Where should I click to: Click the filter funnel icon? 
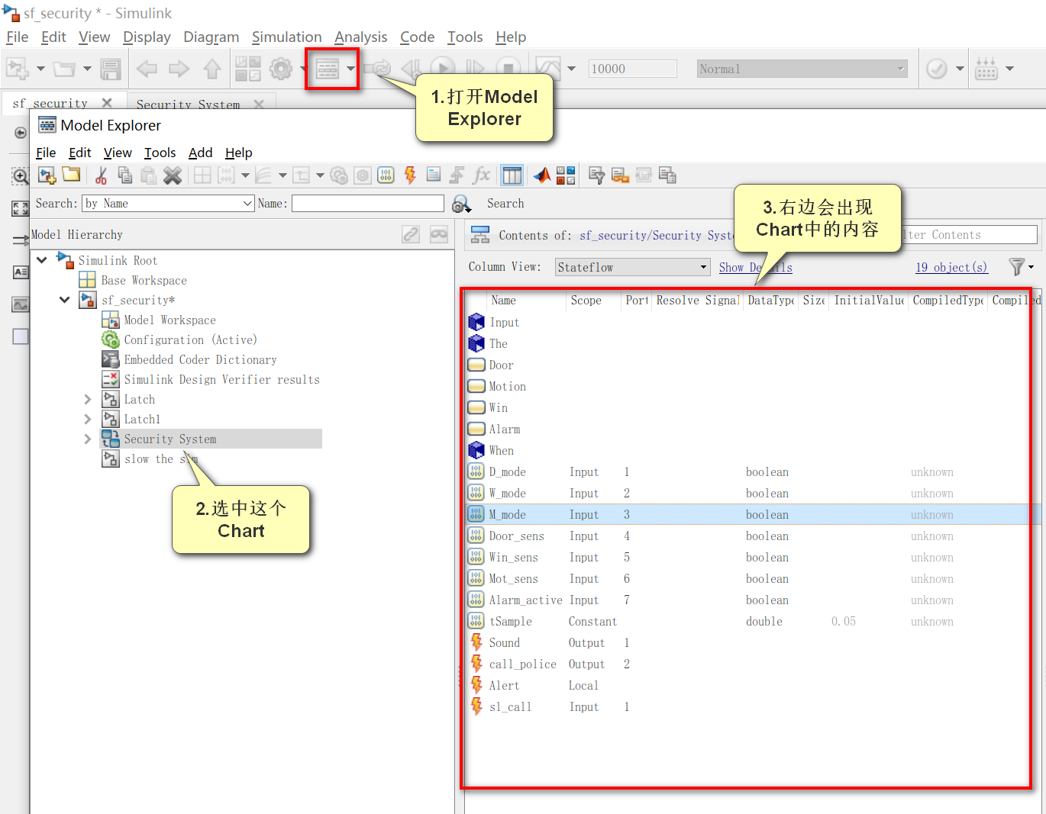[x=1017, y=267]
